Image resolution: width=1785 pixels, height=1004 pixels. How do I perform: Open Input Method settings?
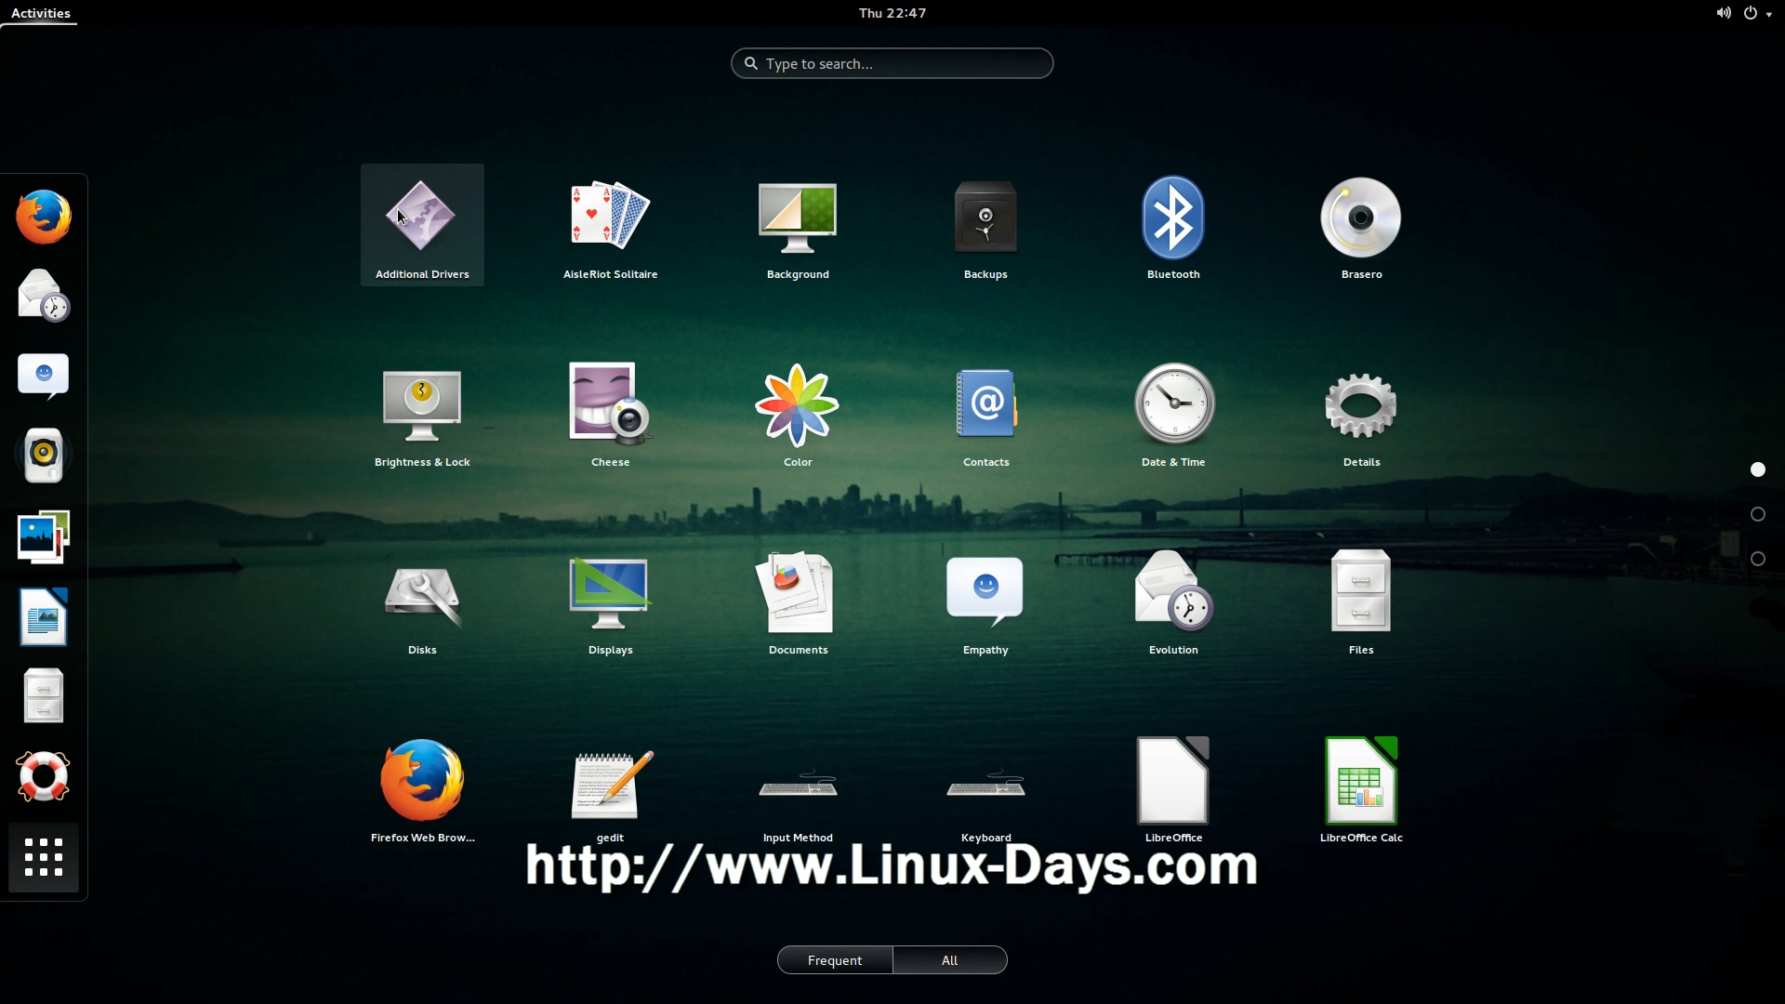tap(798, 788)
